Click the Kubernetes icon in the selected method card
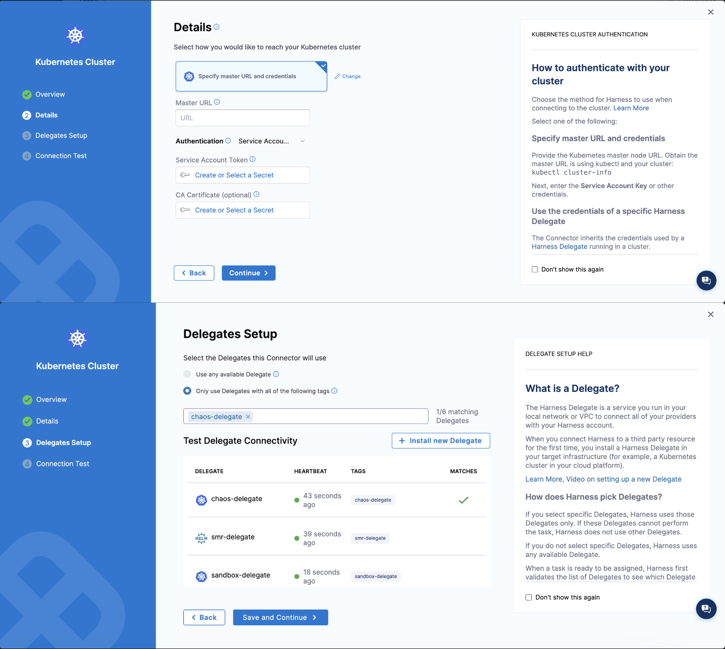Screen dimensions: 725x649 pos(189,76)
